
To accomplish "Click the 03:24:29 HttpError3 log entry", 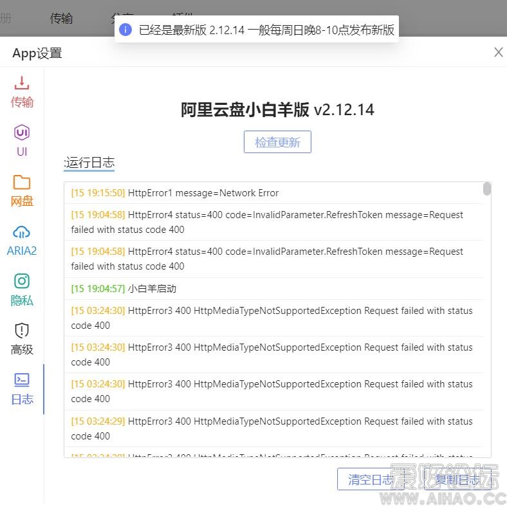I will [x=273, y=429].
